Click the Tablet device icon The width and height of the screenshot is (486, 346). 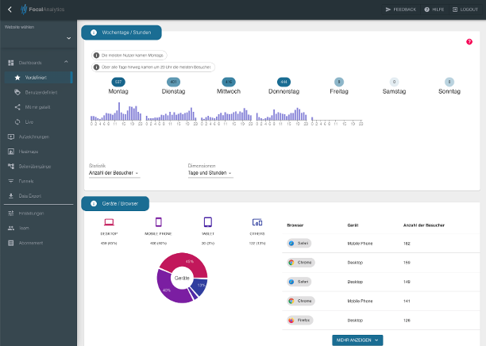[207, 223]
